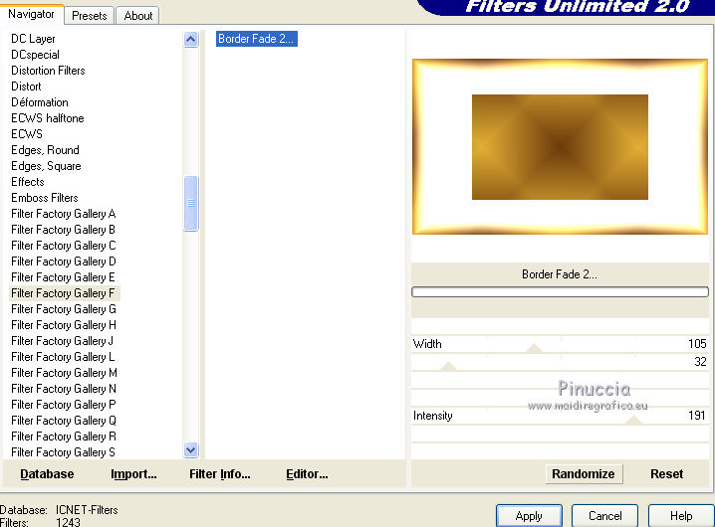Click the unnamed slider value 32
The width and height of the screenshot is (715, 527).
(x=700, y=362)
